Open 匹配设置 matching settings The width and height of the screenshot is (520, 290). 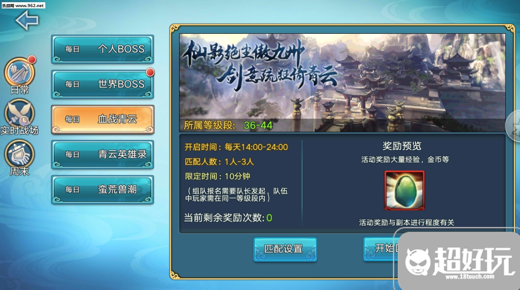coord(285,249)
